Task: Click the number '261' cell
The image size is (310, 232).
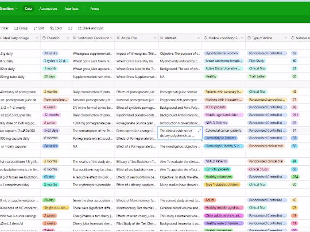Action: coord(295,115)
